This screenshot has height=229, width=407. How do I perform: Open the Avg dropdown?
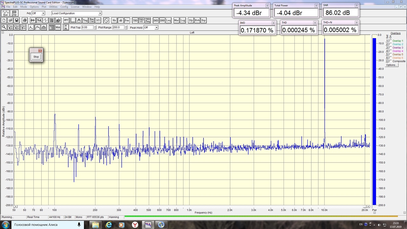point(43,13)
